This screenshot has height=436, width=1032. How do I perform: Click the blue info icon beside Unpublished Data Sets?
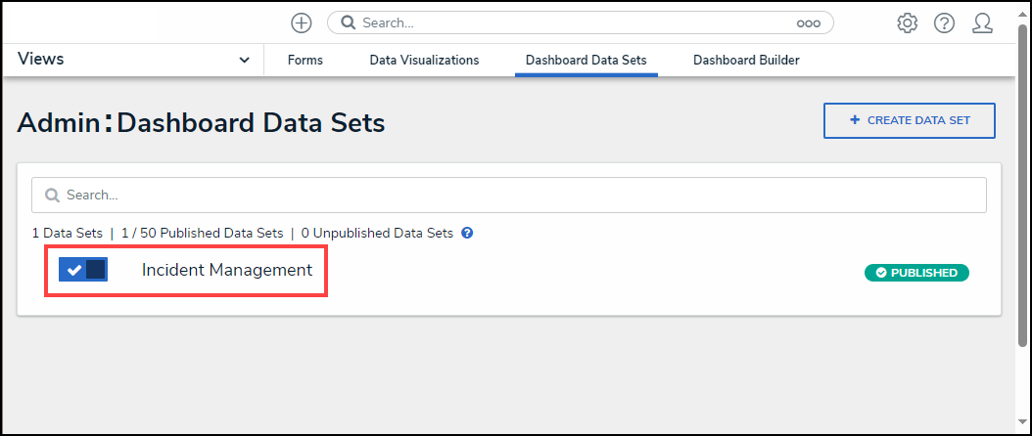point(467,233)
